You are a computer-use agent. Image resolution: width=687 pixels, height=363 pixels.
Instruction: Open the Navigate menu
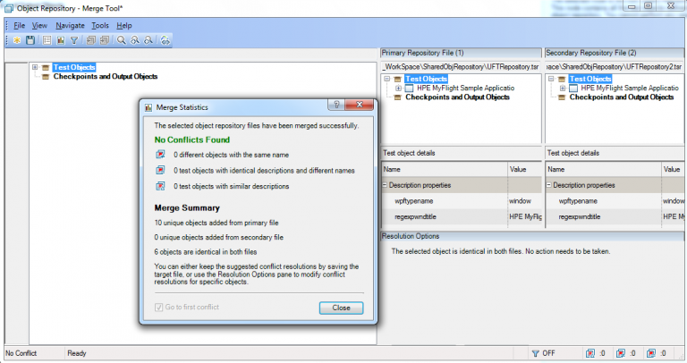(x=70, y=25)
